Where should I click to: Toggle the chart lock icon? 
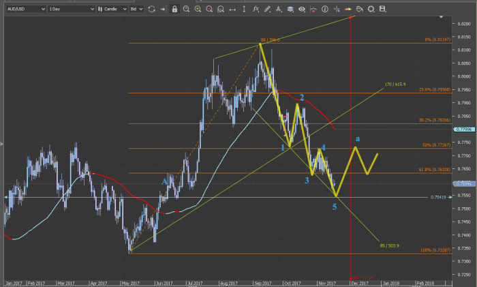point(174,10)
